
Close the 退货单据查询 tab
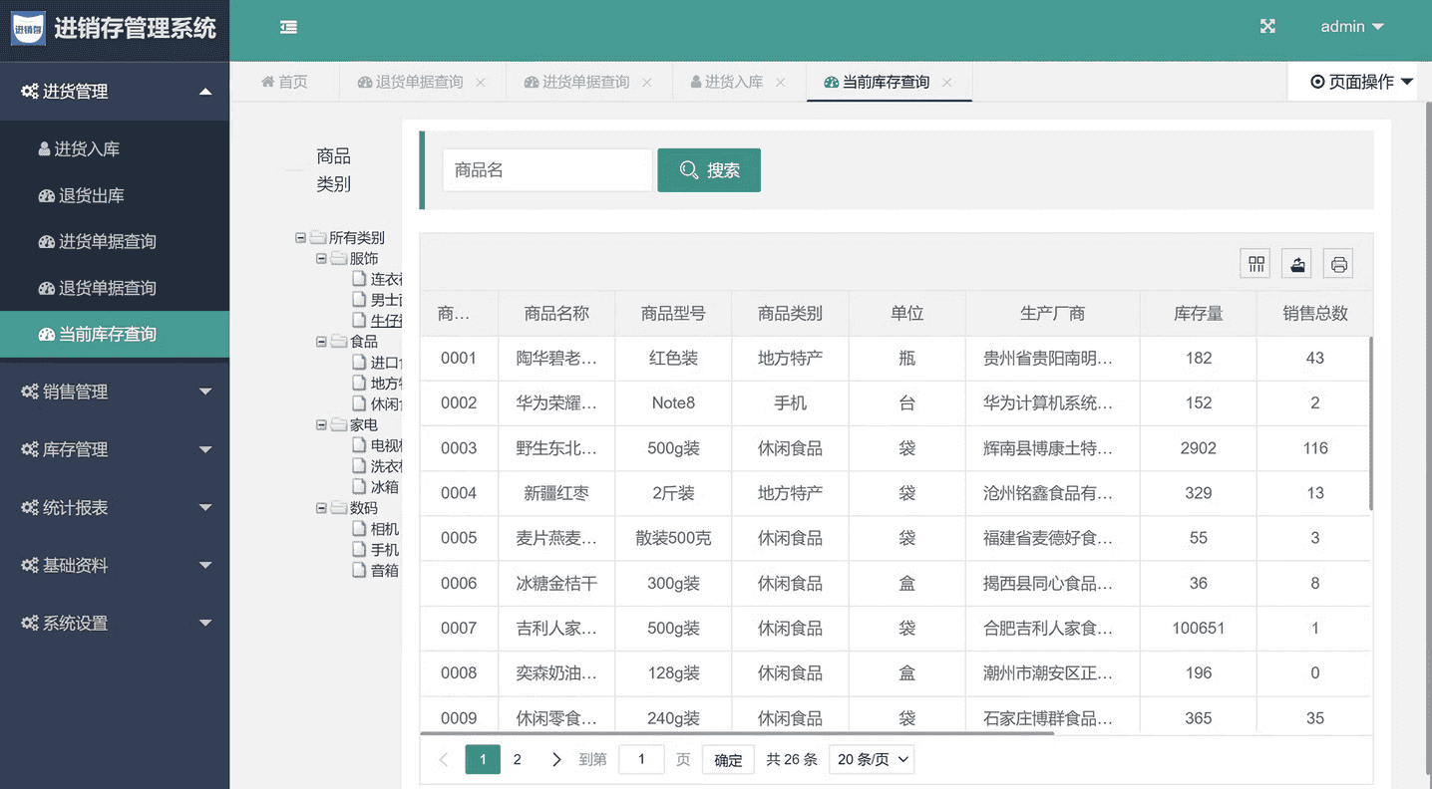[x=481, y=83]
